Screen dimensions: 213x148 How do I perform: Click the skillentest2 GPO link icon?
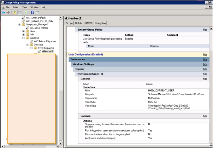pyautogui.click(x=39, y=51)
